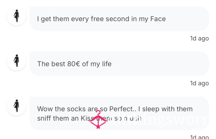The image size is (216, 139).
Task: Select the 'Wow the socks are so Perfect' bubble
Action: coord(119,114)
